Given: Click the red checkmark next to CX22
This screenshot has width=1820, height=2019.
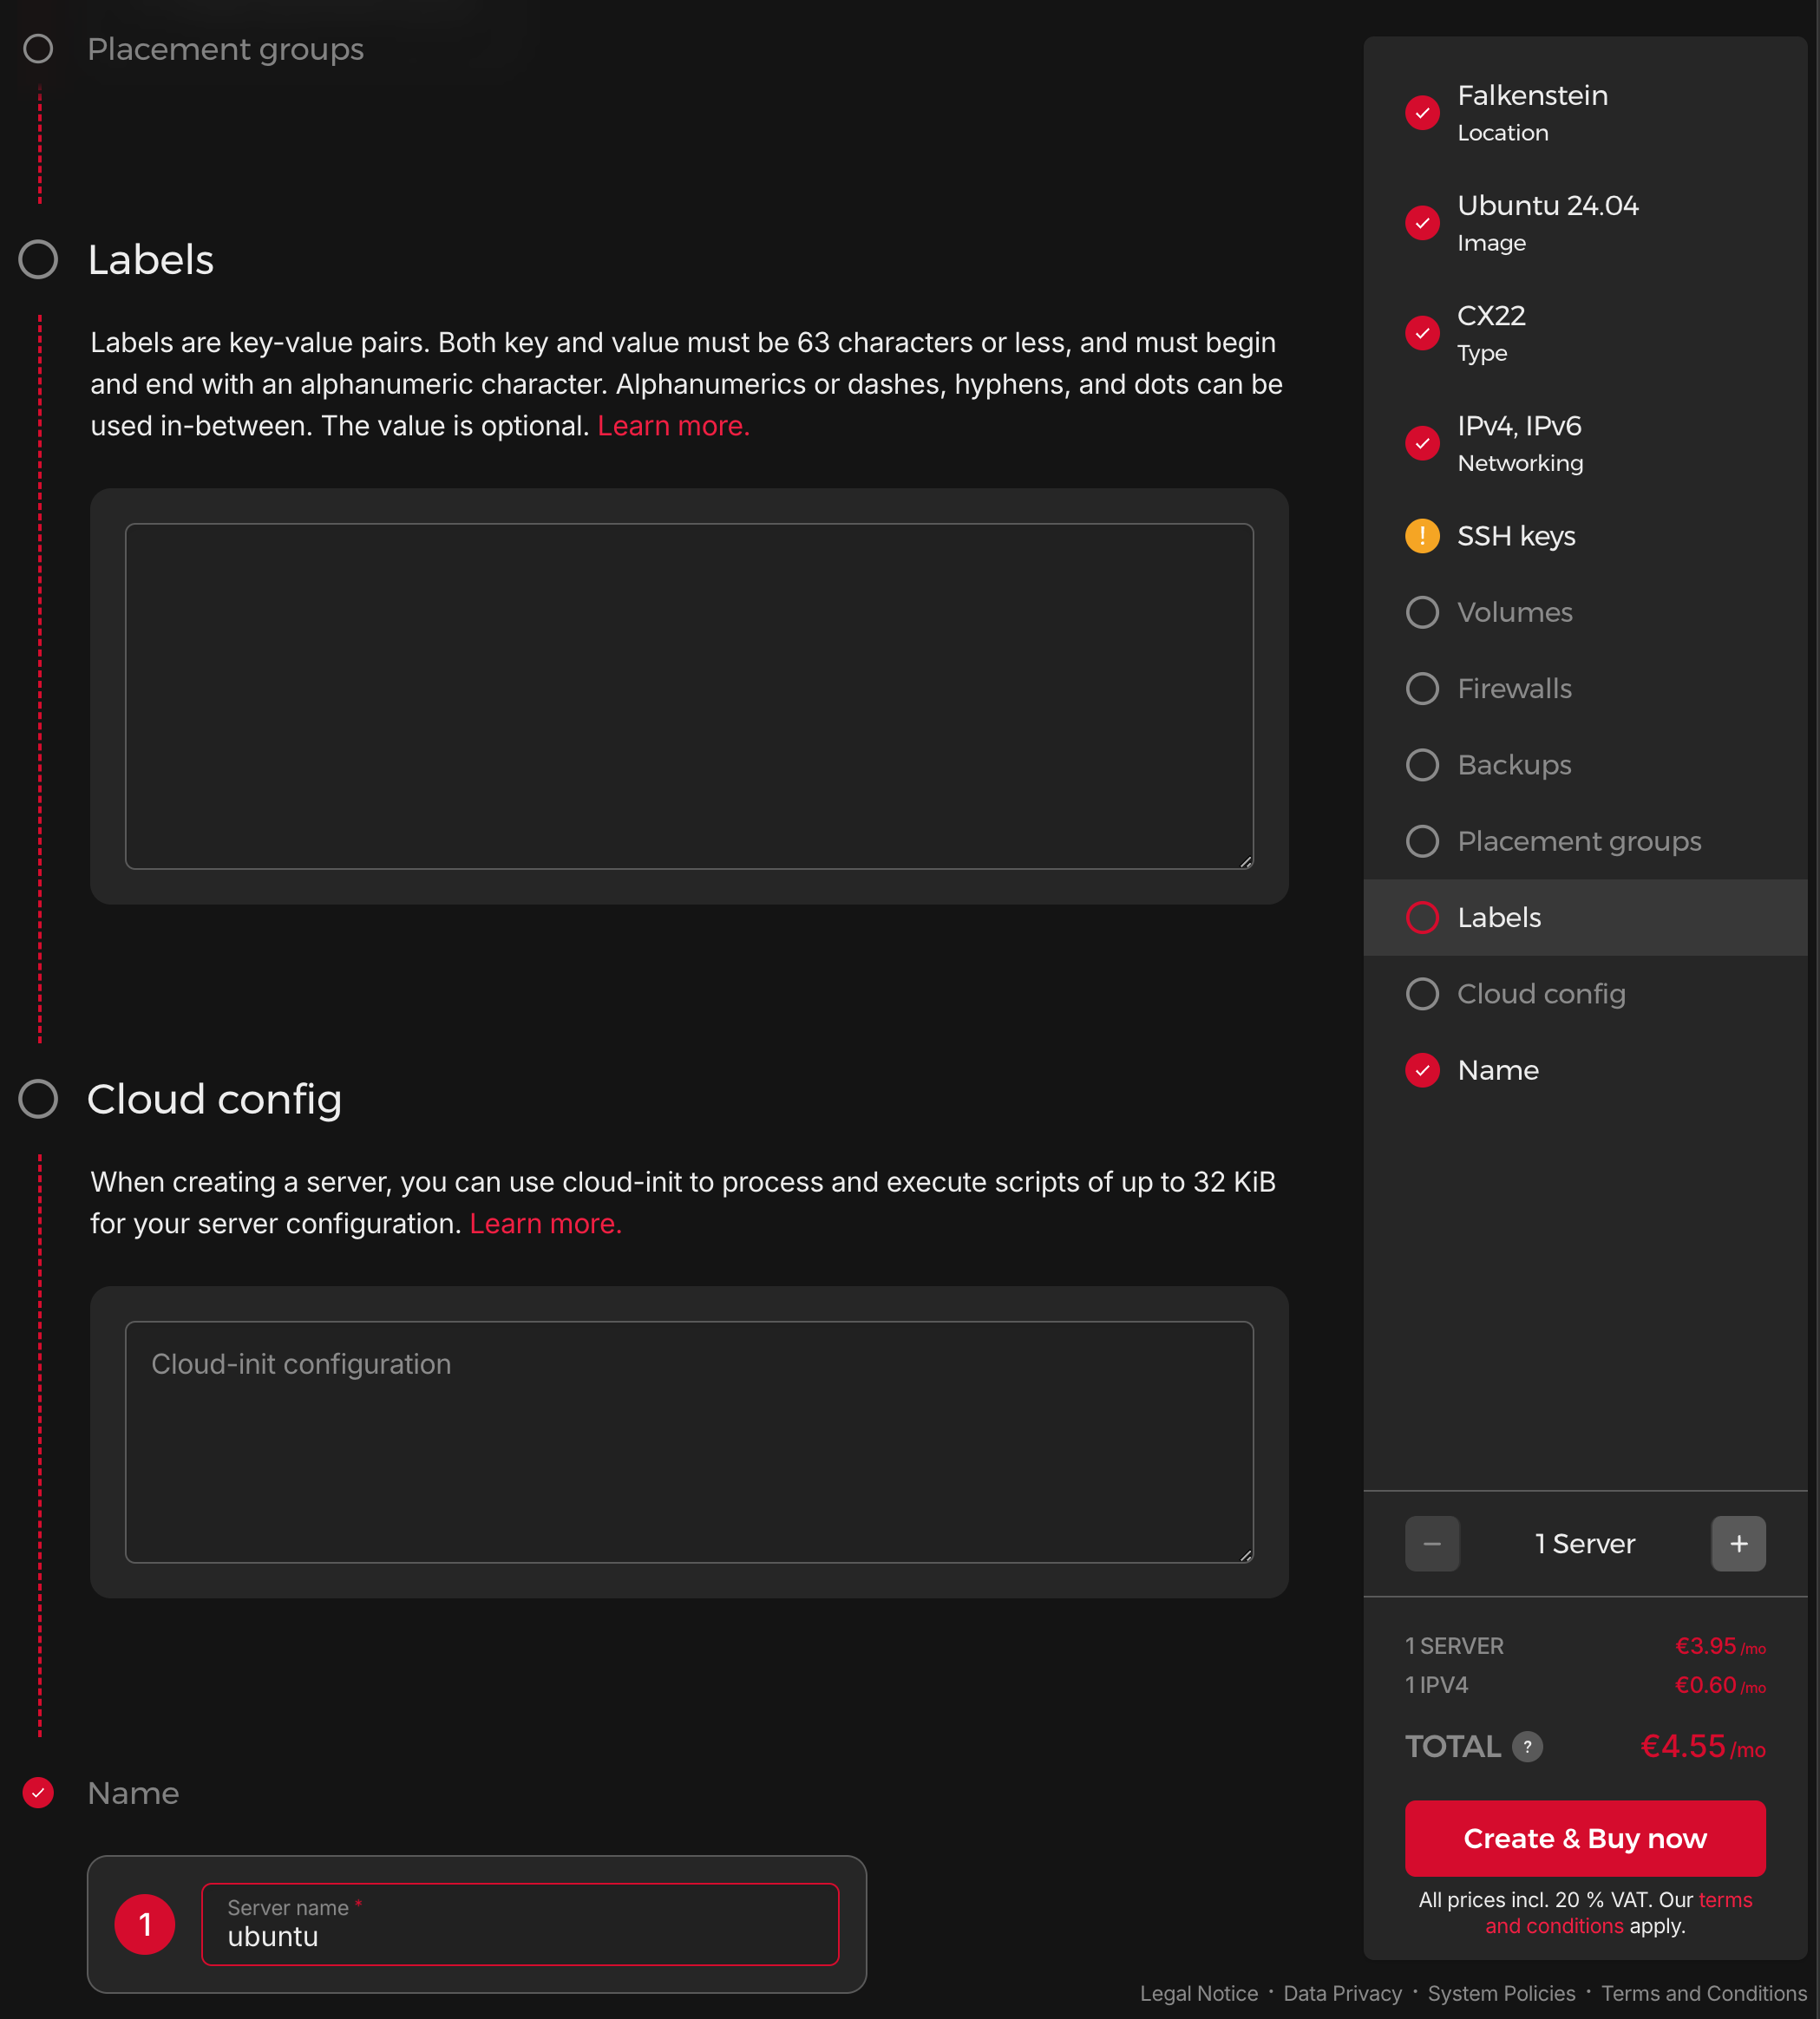Looking at the screenshot, I should click(x=1421, y=332).
